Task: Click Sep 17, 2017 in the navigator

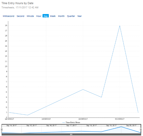Action: [x=71, y=125]
